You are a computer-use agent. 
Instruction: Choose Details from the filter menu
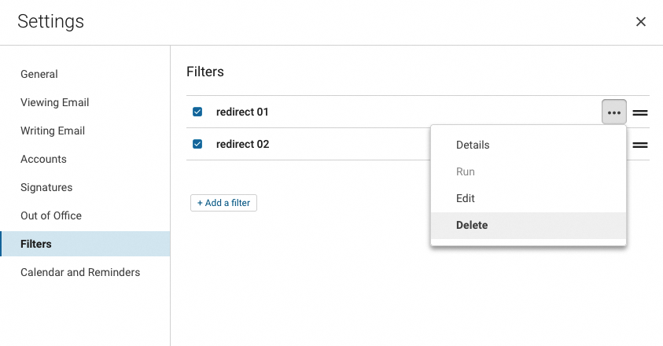[x=473, y=145]
